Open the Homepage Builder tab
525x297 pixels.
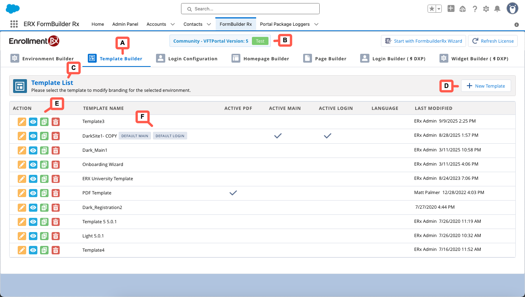pos(261,59)
